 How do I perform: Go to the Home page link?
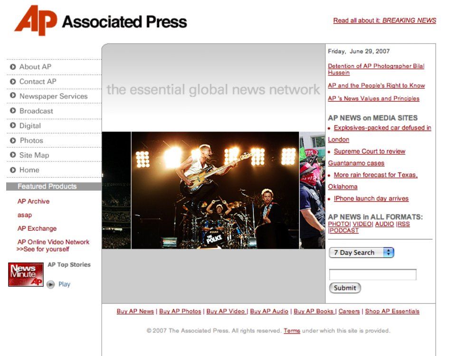tap(29, 170)
